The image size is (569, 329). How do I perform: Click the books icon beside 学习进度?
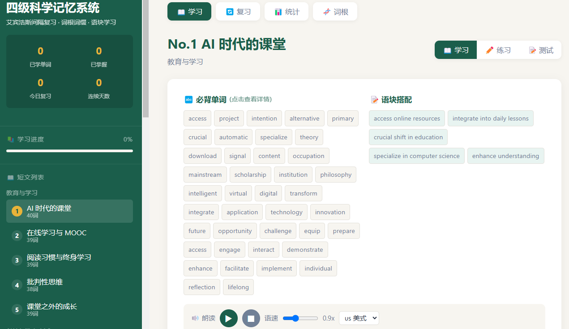(x=11, y=139)
